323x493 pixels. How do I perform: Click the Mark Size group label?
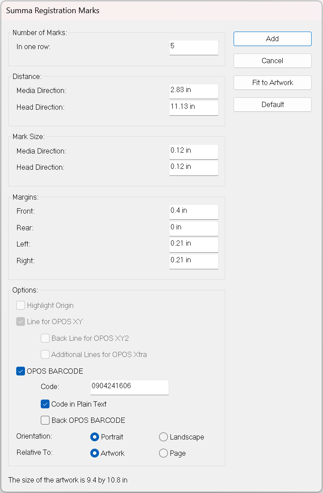(x=28, y=137)
